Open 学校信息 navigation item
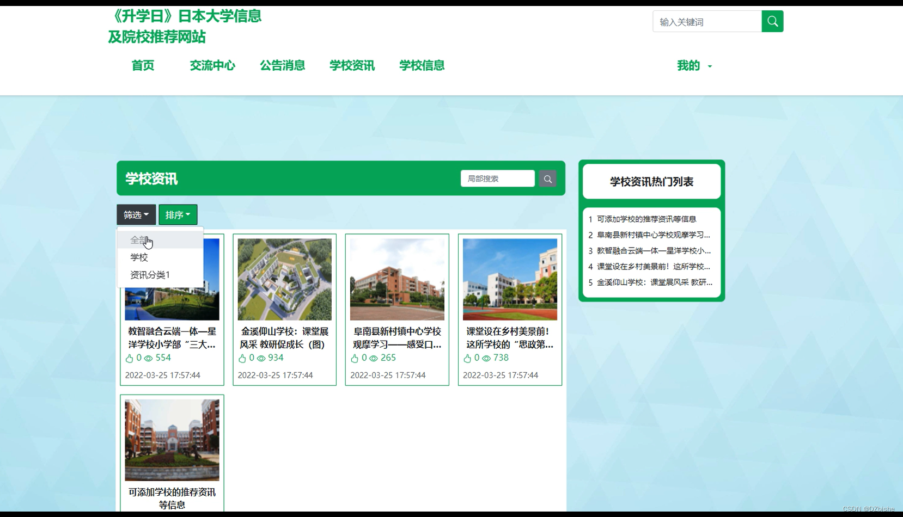This screenshot has width=903, height=517. click(x=422, y=65)
